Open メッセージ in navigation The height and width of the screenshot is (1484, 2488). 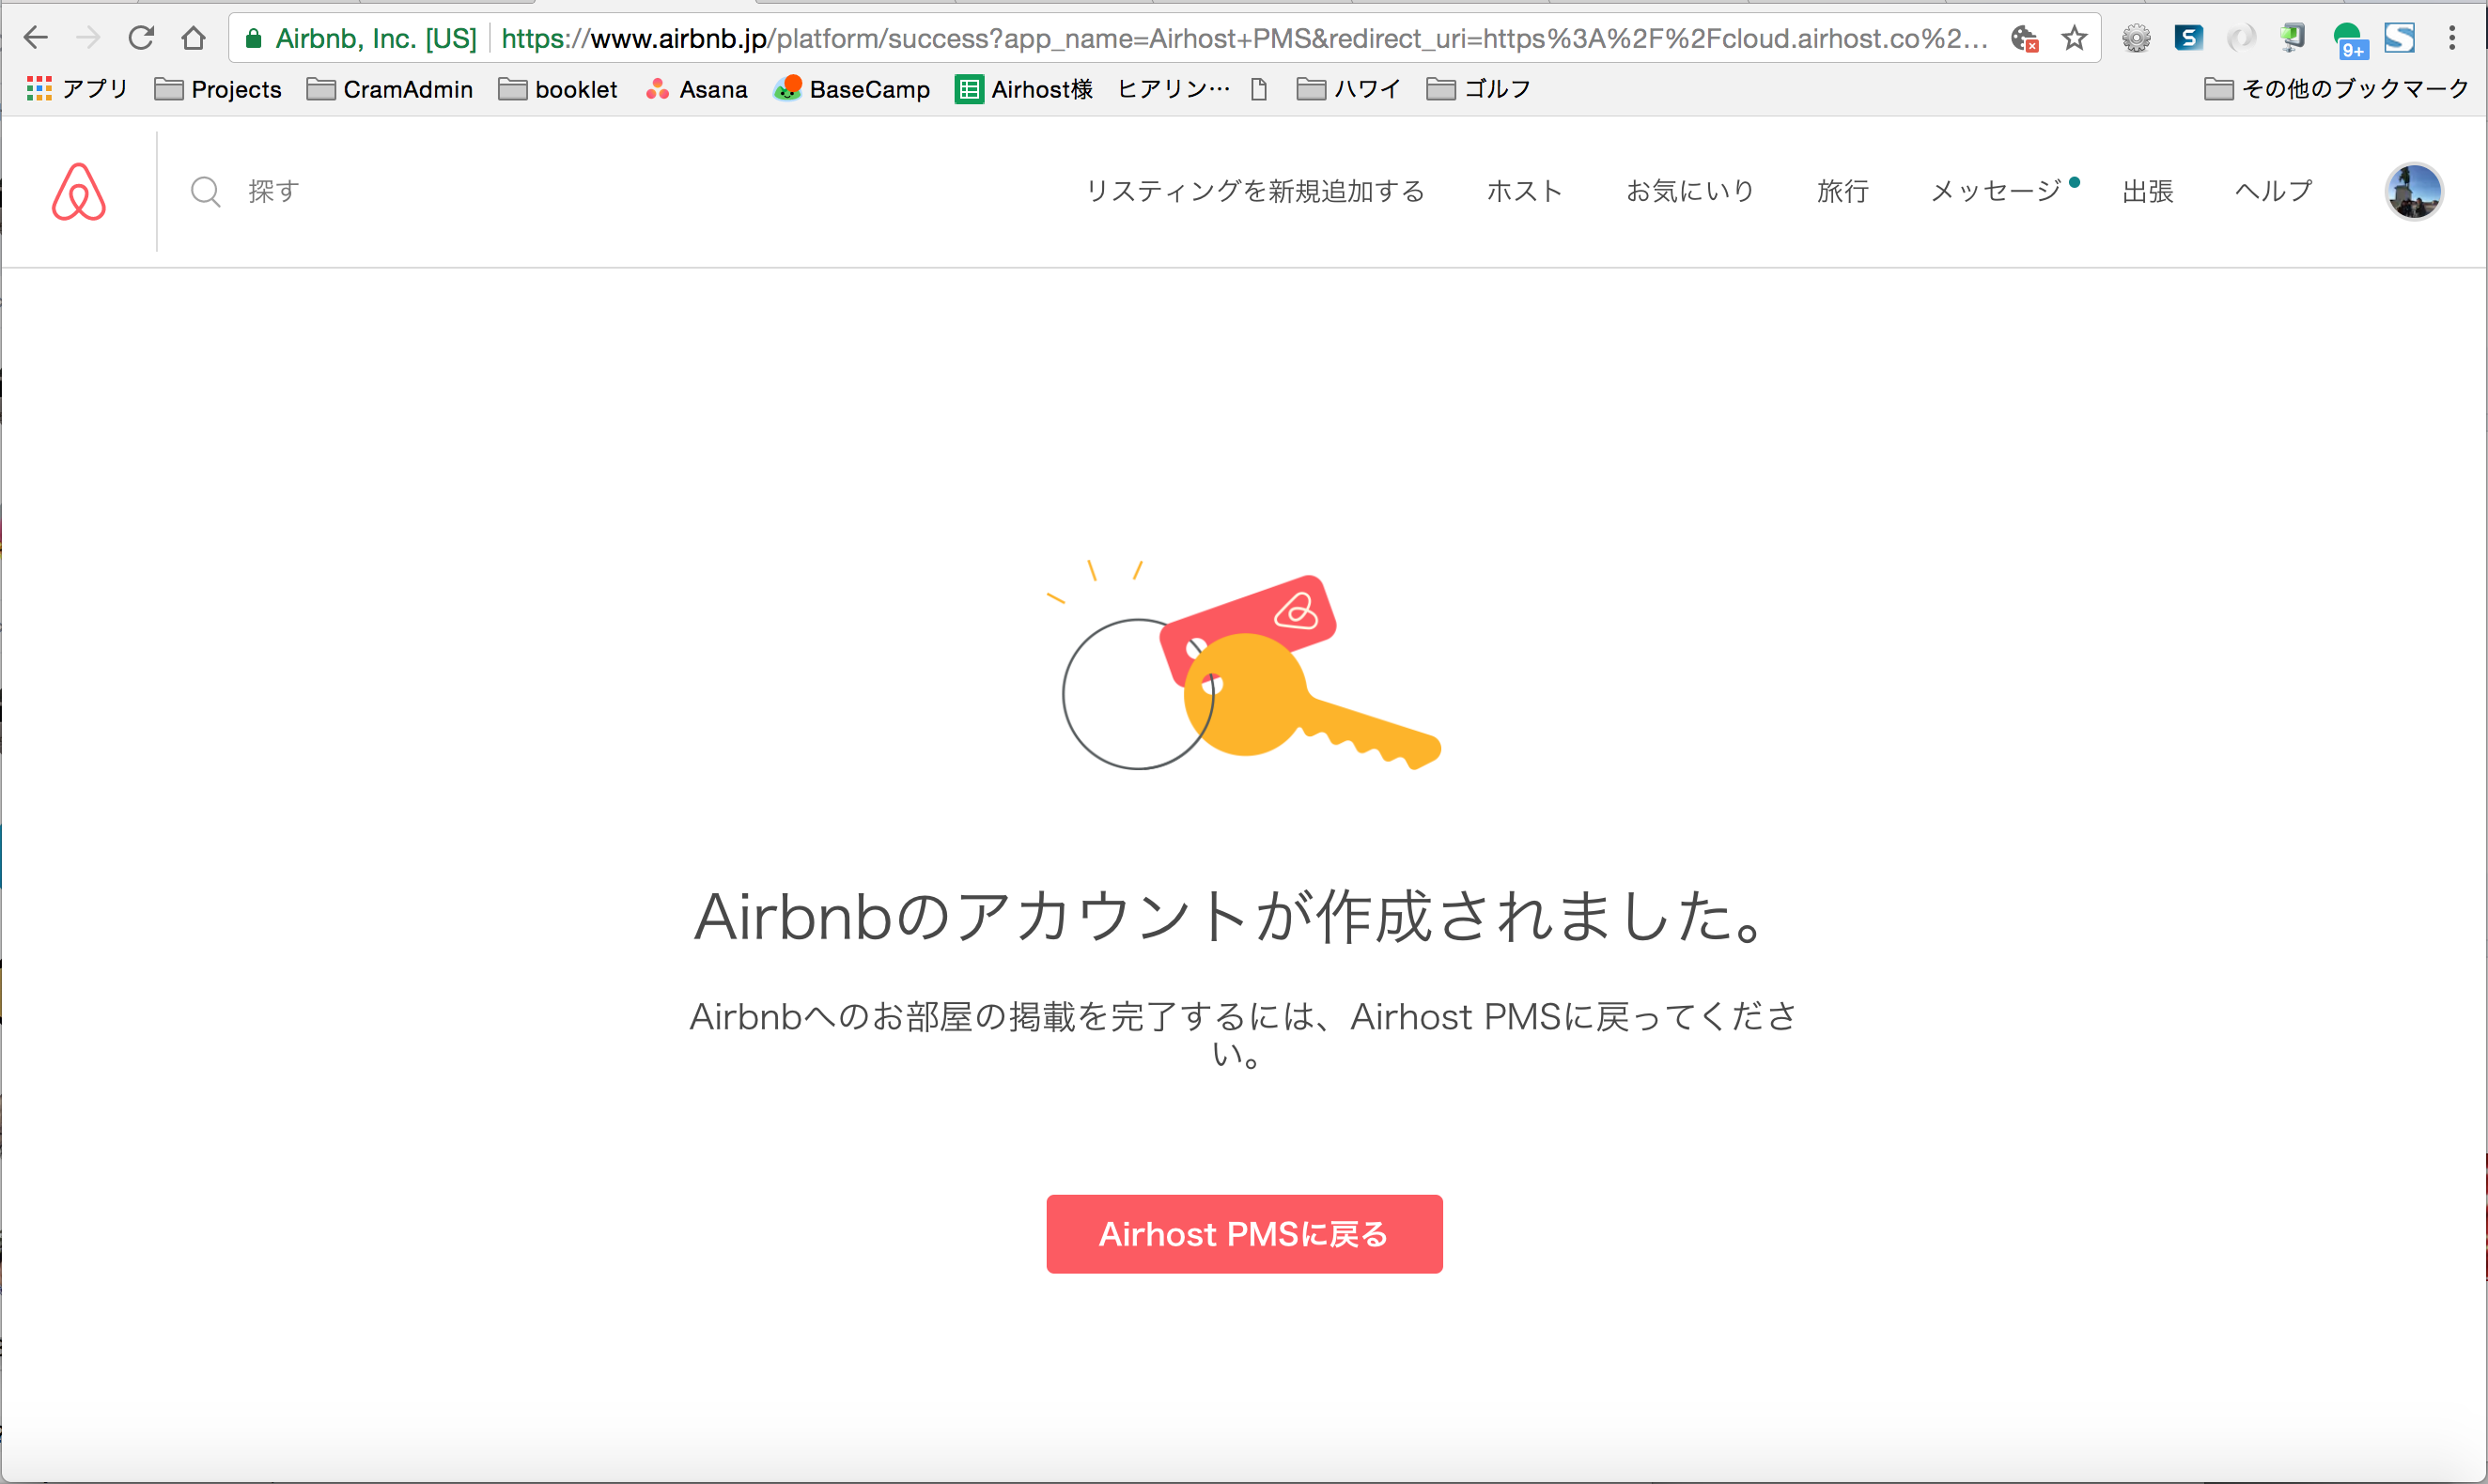1996,191
